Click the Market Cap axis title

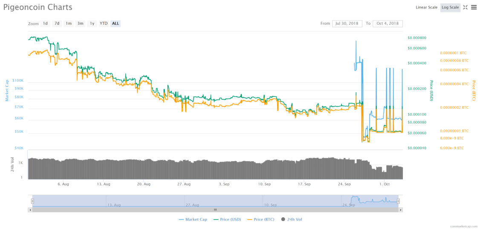pos(6,90)
